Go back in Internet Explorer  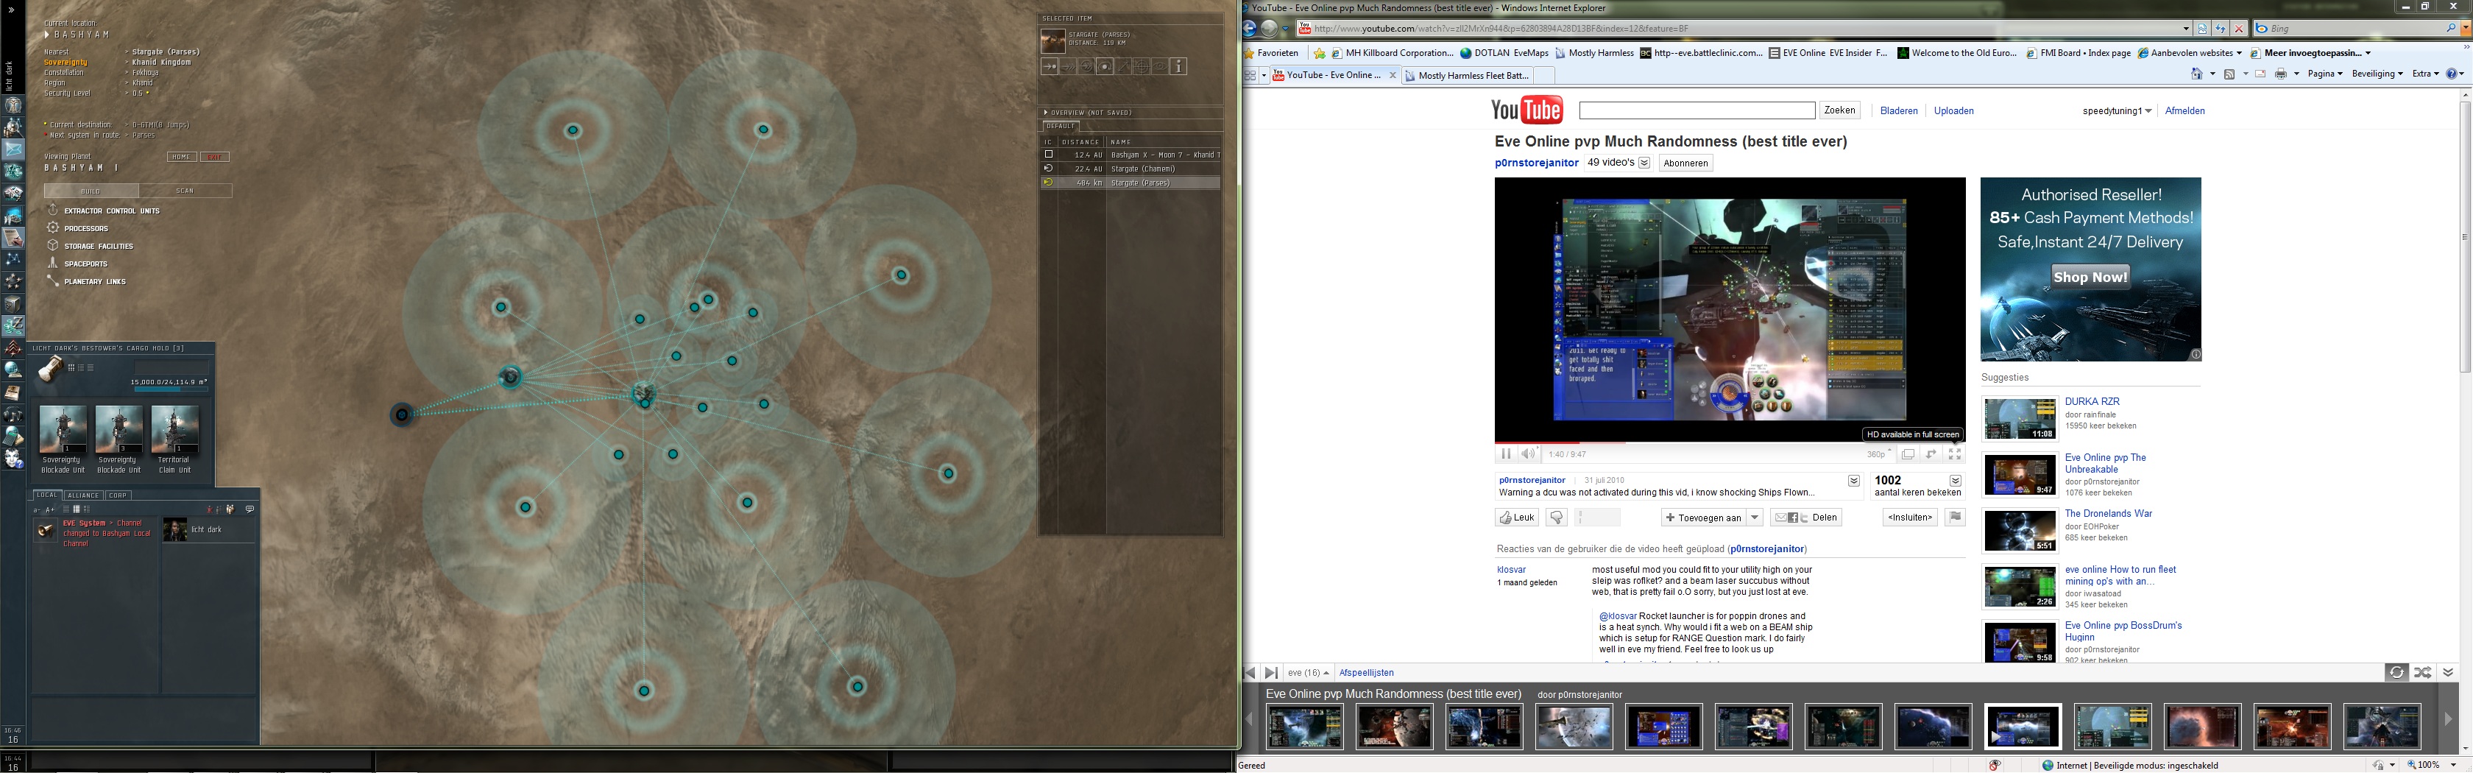point(1249,29)
